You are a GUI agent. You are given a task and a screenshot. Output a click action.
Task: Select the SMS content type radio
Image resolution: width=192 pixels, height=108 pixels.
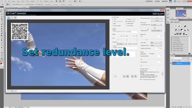(113, 24)
